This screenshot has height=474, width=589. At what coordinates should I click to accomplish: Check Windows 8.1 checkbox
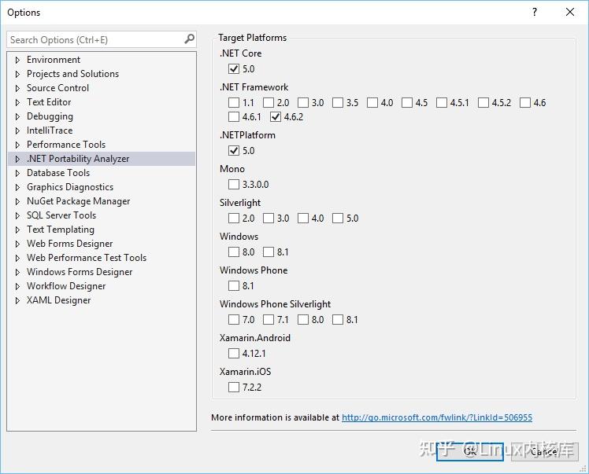269,252
